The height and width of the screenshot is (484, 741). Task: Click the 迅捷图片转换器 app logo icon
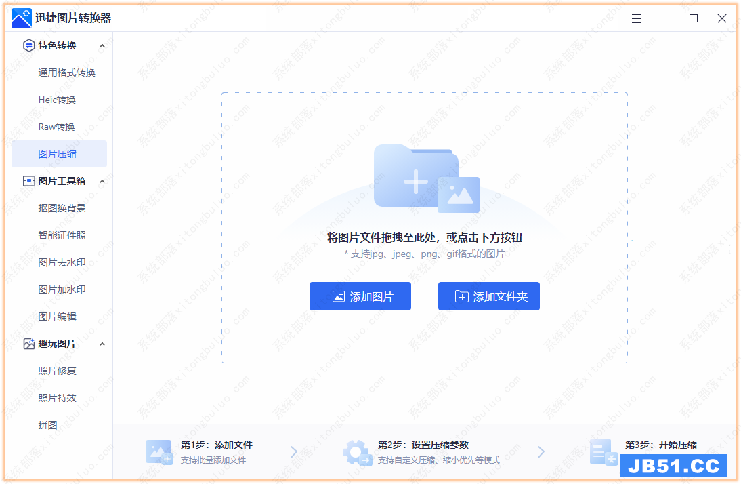(22, 18)
